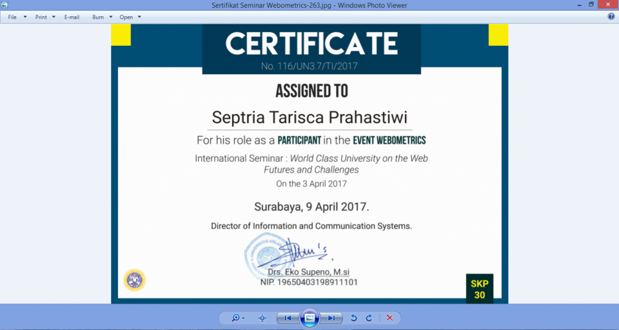Click the signer name Drs. Eko Supeno, M.si

coord(308,271)
